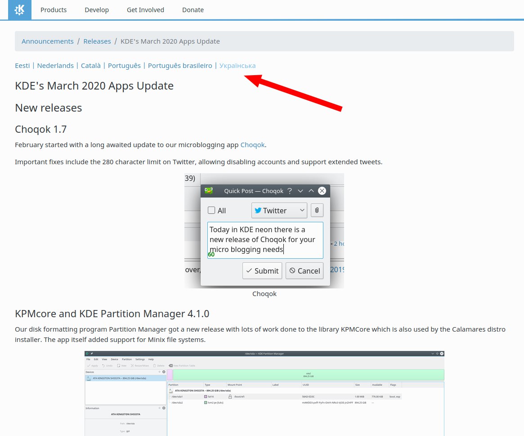Switch page language to Українська

(237, 66)
